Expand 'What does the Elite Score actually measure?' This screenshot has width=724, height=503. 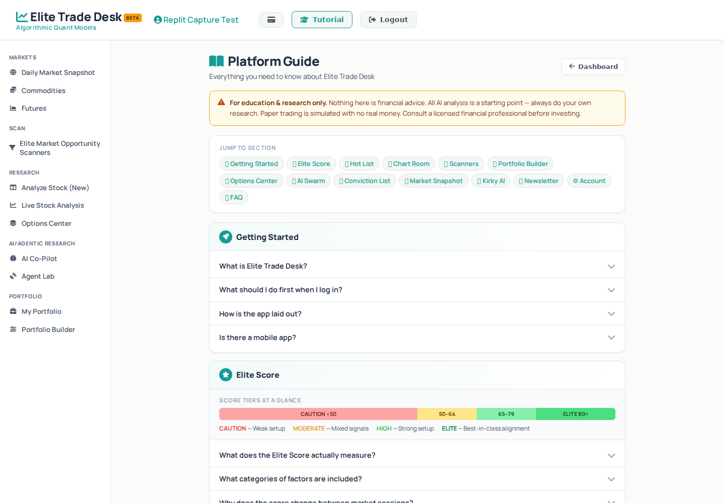[417, 455]
